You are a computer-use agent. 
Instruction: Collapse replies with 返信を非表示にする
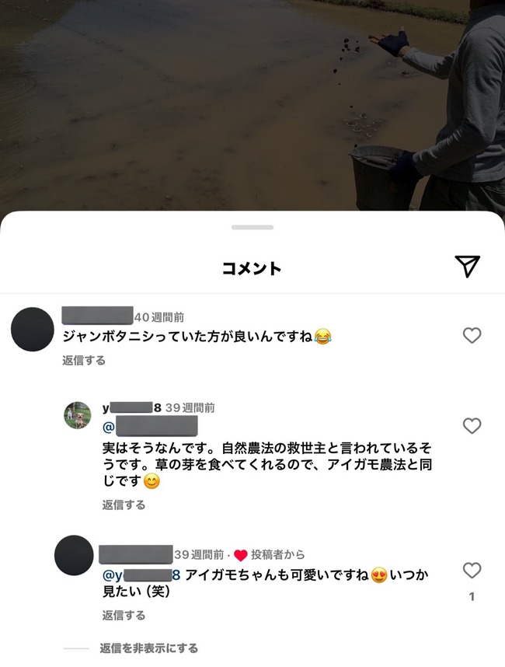(148, 648)
